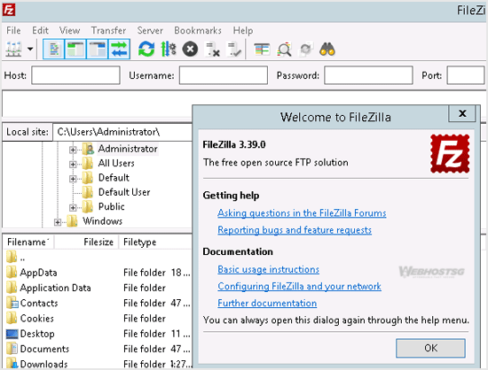This screenshot has width=488, height=370.
Task: Disconnect from the current server icon
Action: [x=213, y=50]
